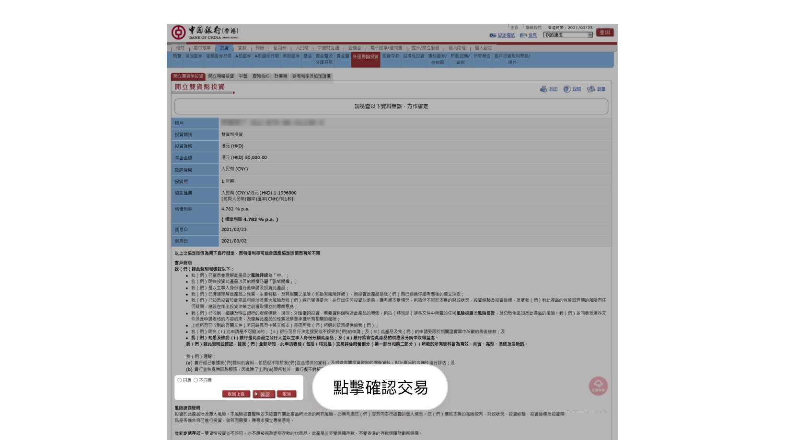The width and height of the screenshot is (785, 440).
Task: Go to 投資存款 submenu item
Action: [391, 56]
